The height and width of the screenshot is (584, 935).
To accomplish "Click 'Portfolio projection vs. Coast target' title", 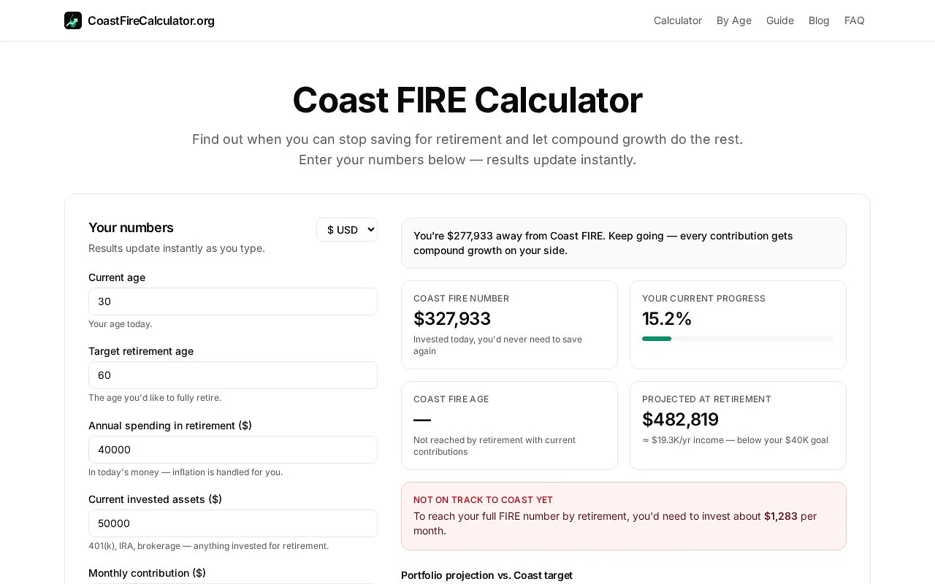I will 486,575.
